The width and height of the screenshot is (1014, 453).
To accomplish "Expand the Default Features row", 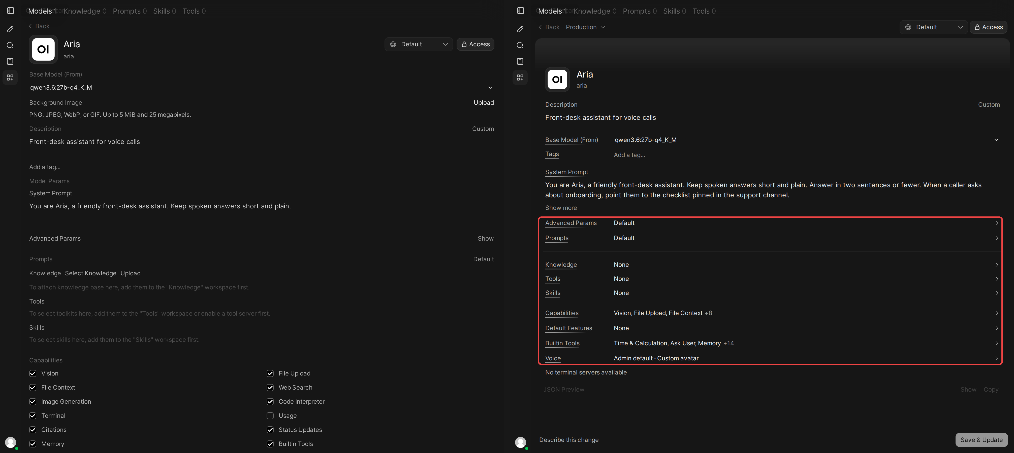I will tap(772, 328).
